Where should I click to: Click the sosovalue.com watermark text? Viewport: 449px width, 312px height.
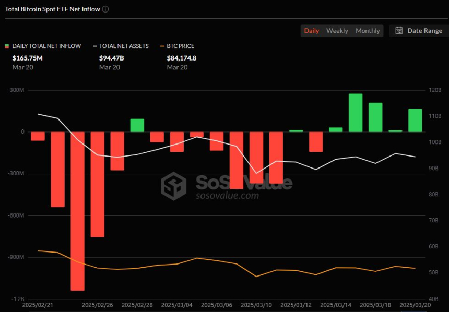pos(227,196)
